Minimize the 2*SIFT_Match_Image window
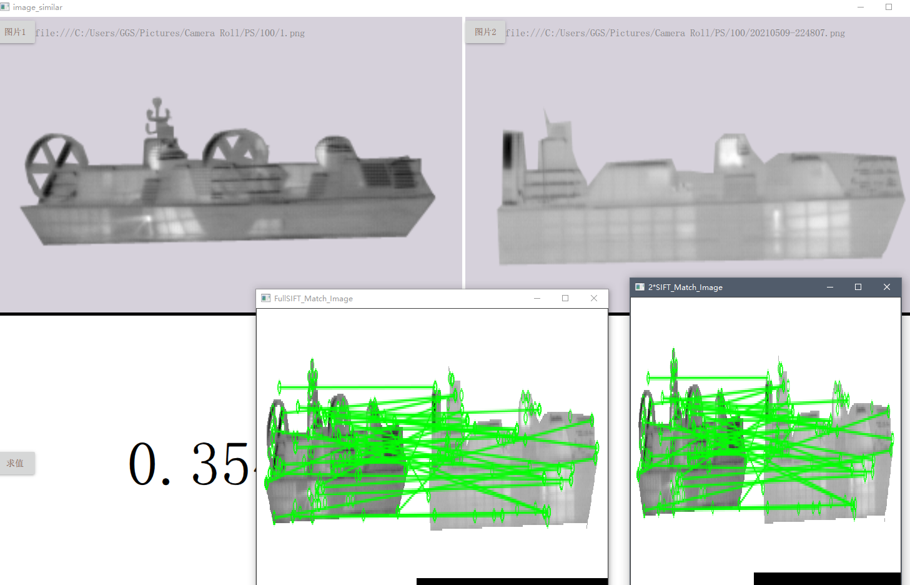Viewport: 910px width, 585px height. (x=829, y=287)
